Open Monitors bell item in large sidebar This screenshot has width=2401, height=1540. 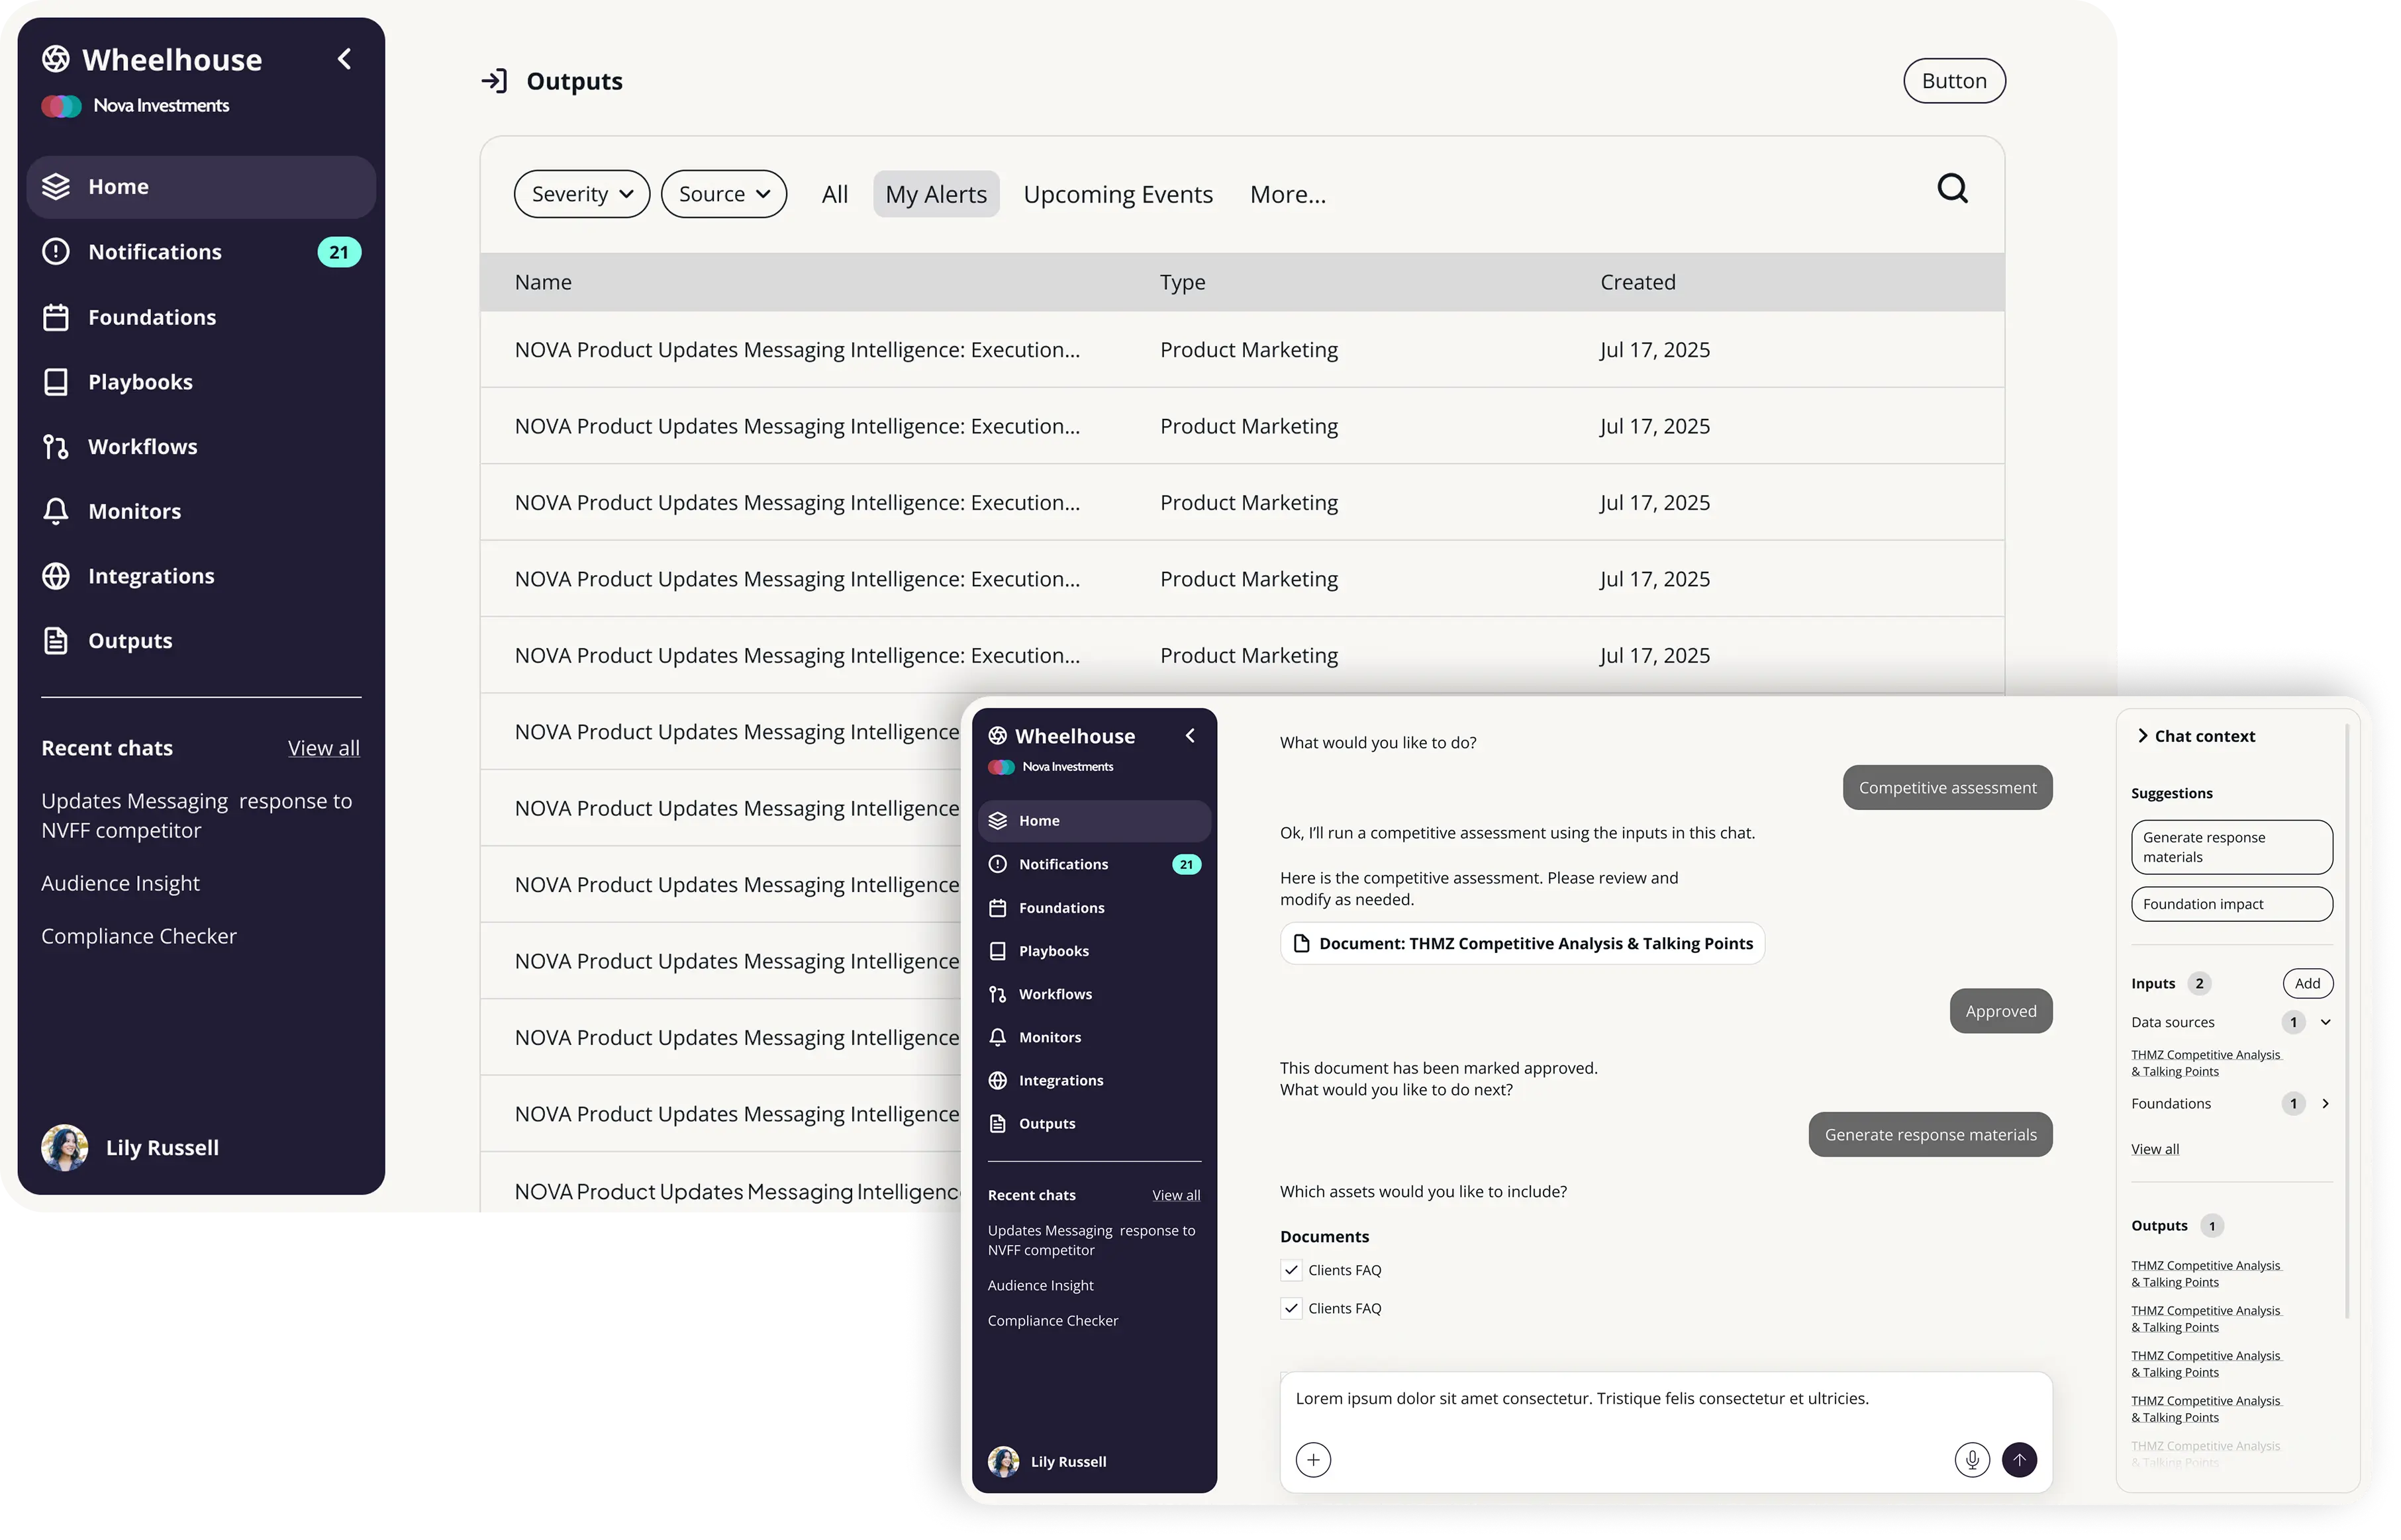[x=134, y=511]
